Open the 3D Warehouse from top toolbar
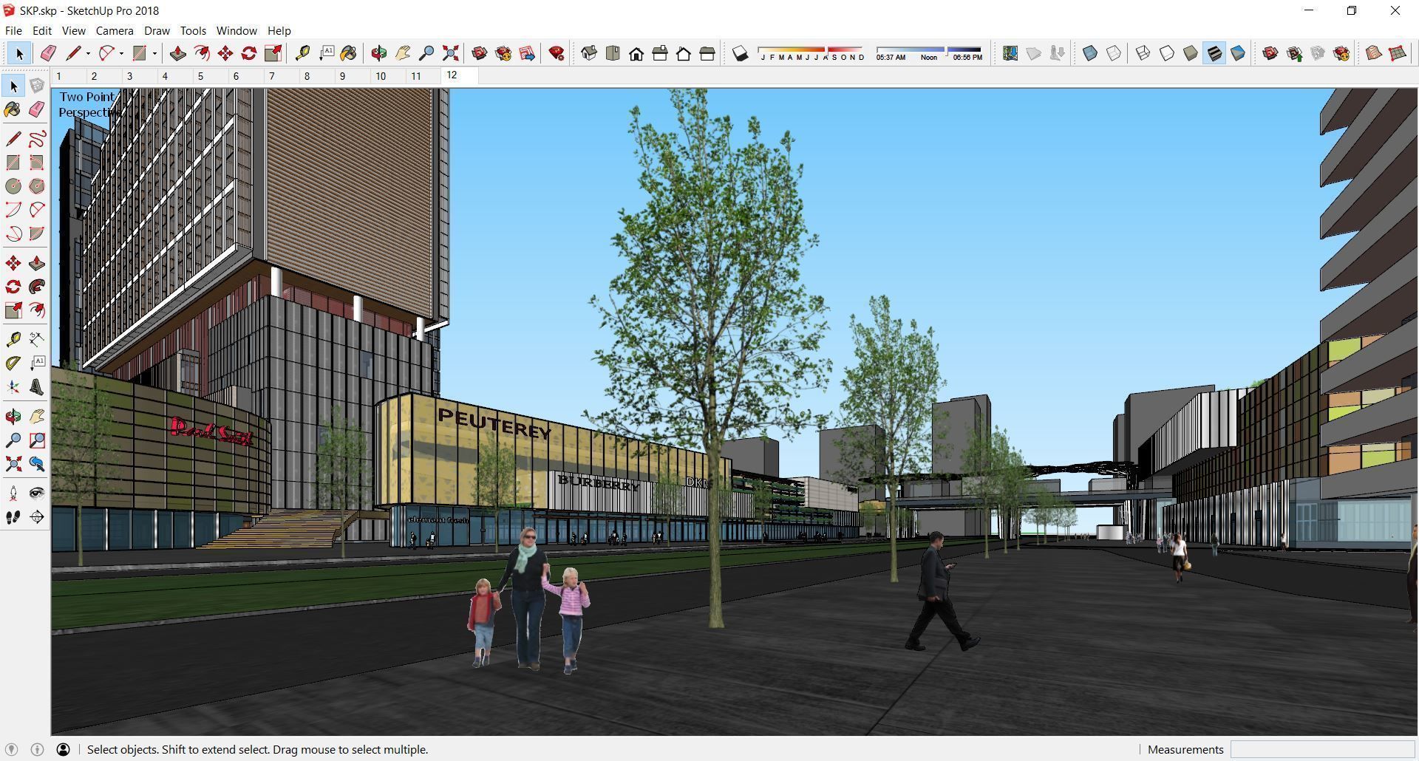Image resolution: width=1419 pixels, height=761 pixels. point(480,53)
